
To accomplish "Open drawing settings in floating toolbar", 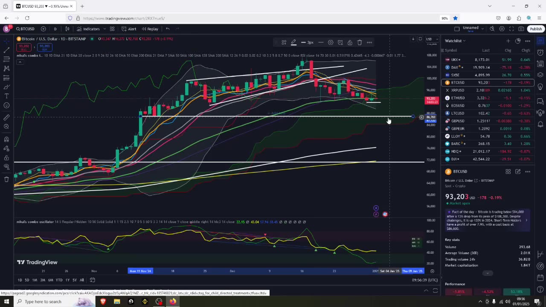I will [x=331, y=42].
